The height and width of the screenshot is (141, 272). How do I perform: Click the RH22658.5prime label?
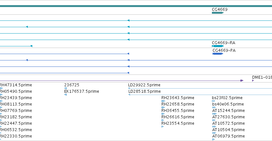(178, 104)
